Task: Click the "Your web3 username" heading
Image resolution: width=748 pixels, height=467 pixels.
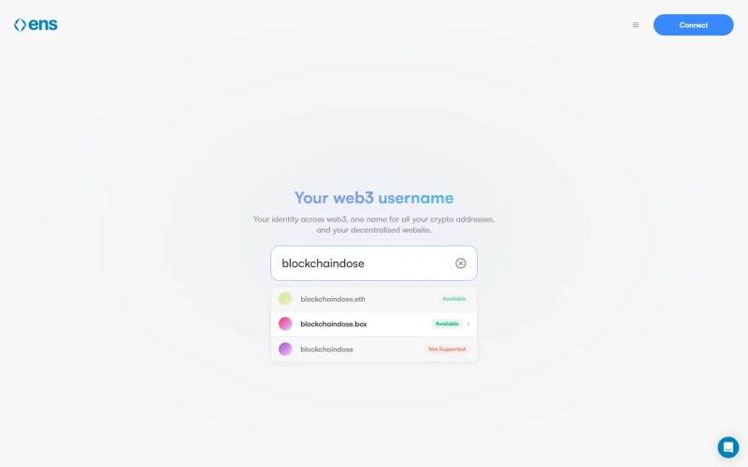Action: click(x=373, y=198)
